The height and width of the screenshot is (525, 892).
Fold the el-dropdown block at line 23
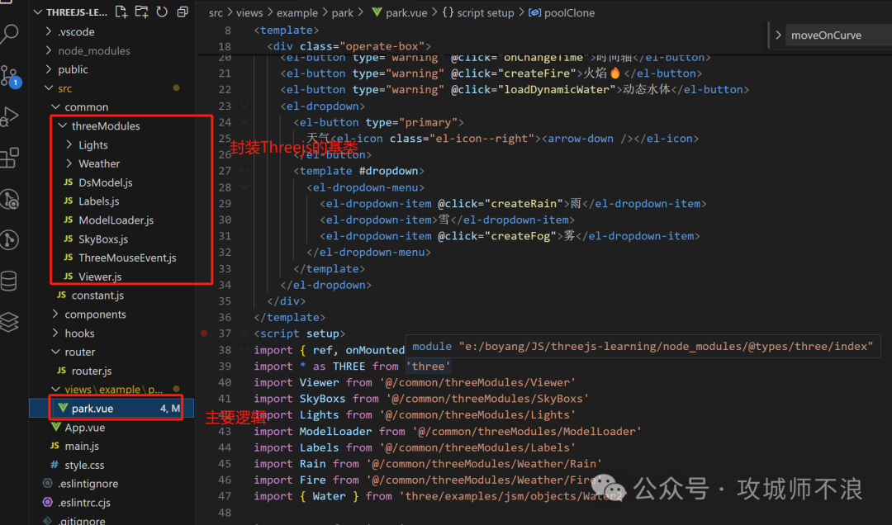tap(244, 106)
